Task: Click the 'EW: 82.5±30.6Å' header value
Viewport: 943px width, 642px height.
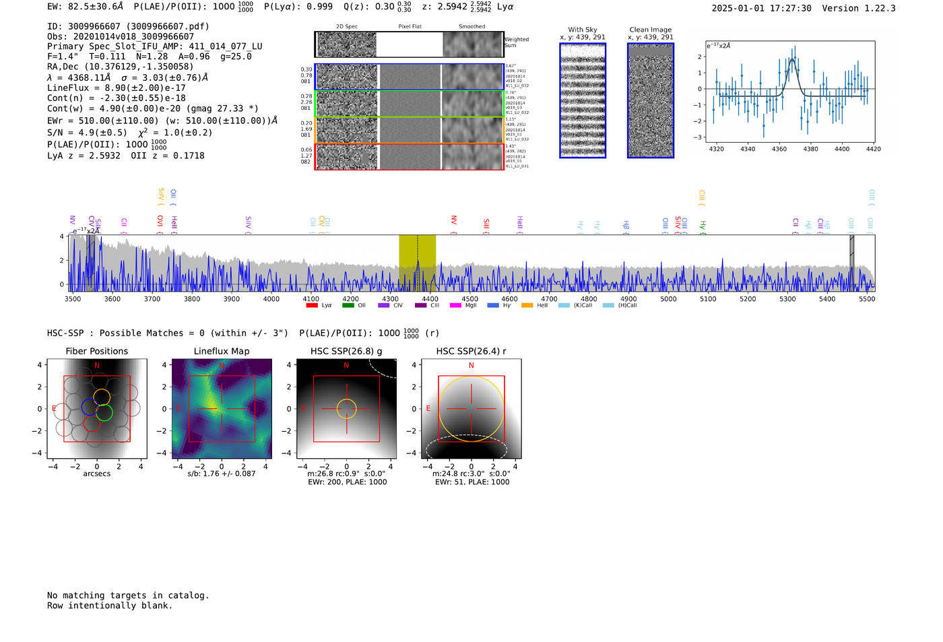Action: 85,7
